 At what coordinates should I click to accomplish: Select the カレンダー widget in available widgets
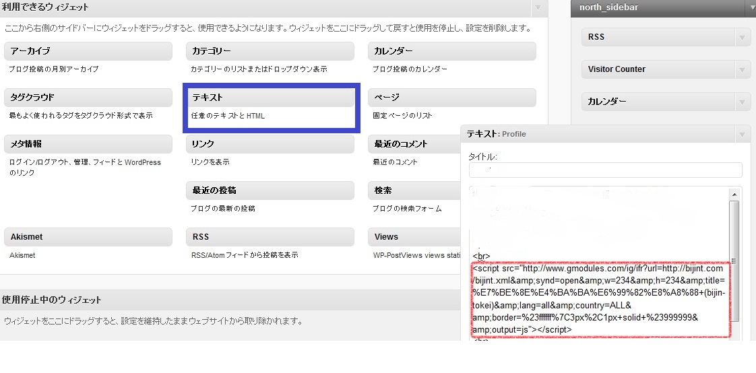451,51
